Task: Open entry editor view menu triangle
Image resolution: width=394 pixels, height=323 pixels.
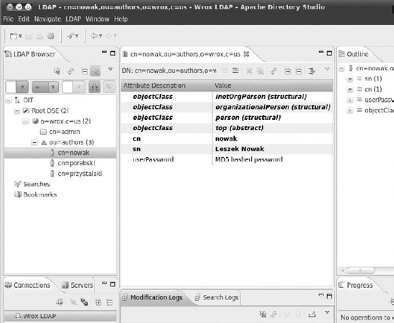Action: [x=327, y=69]
